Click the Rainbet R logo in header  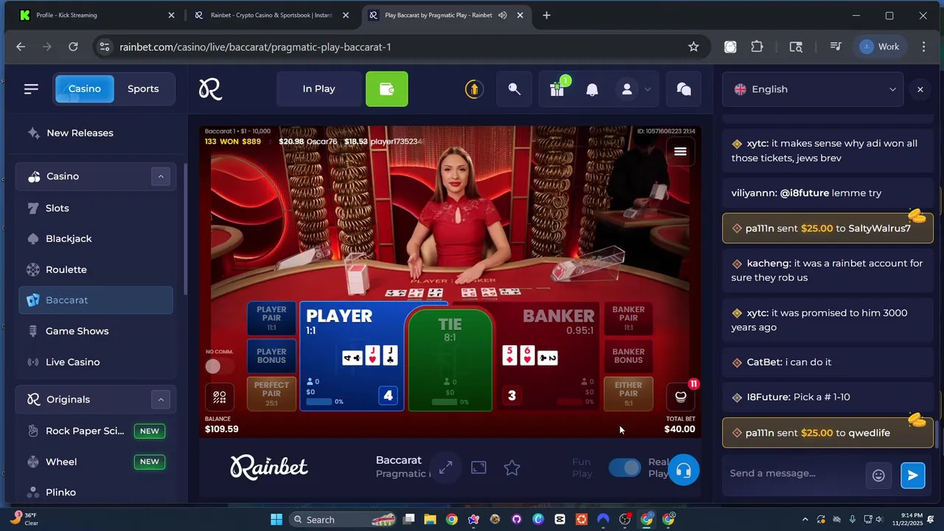(x=210, y=89)
